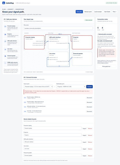Select the USB audio interface node on the map
The height and width of the screenshot is (165, 120).
pos(58,42)
